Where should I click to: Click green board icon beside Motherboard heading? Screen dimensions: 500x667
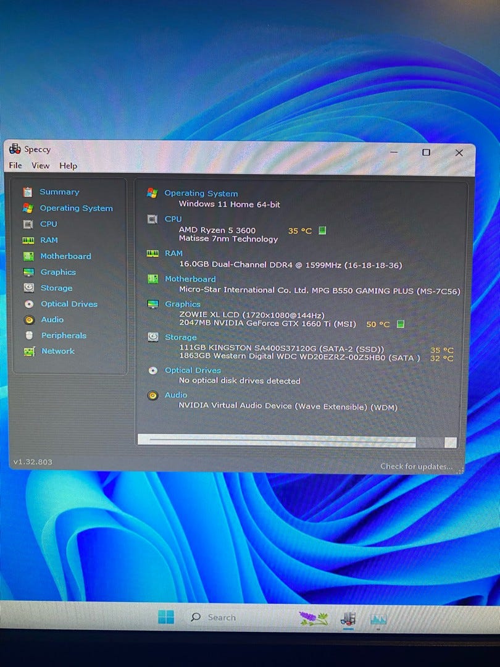(152, 279)
